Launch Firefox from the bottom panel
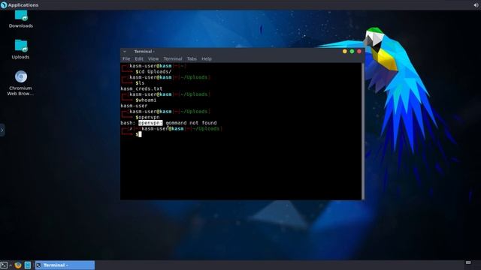This screenshot has height=270, width=481. click(x=18, y=265)
